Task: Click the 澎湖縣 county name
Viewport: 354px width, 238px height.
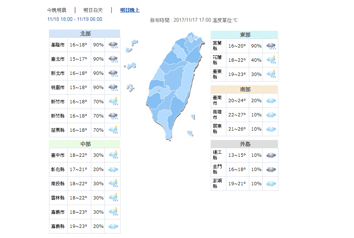Action: tap(217, 184)
